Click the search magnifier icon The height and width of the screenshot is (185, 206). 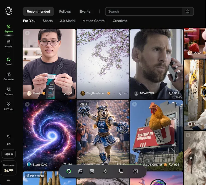187,12
